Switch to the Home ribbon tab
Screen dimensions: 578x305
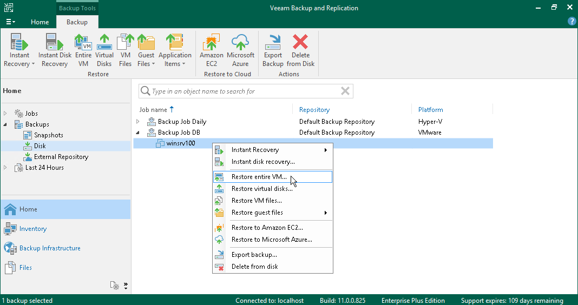[40, 22]
